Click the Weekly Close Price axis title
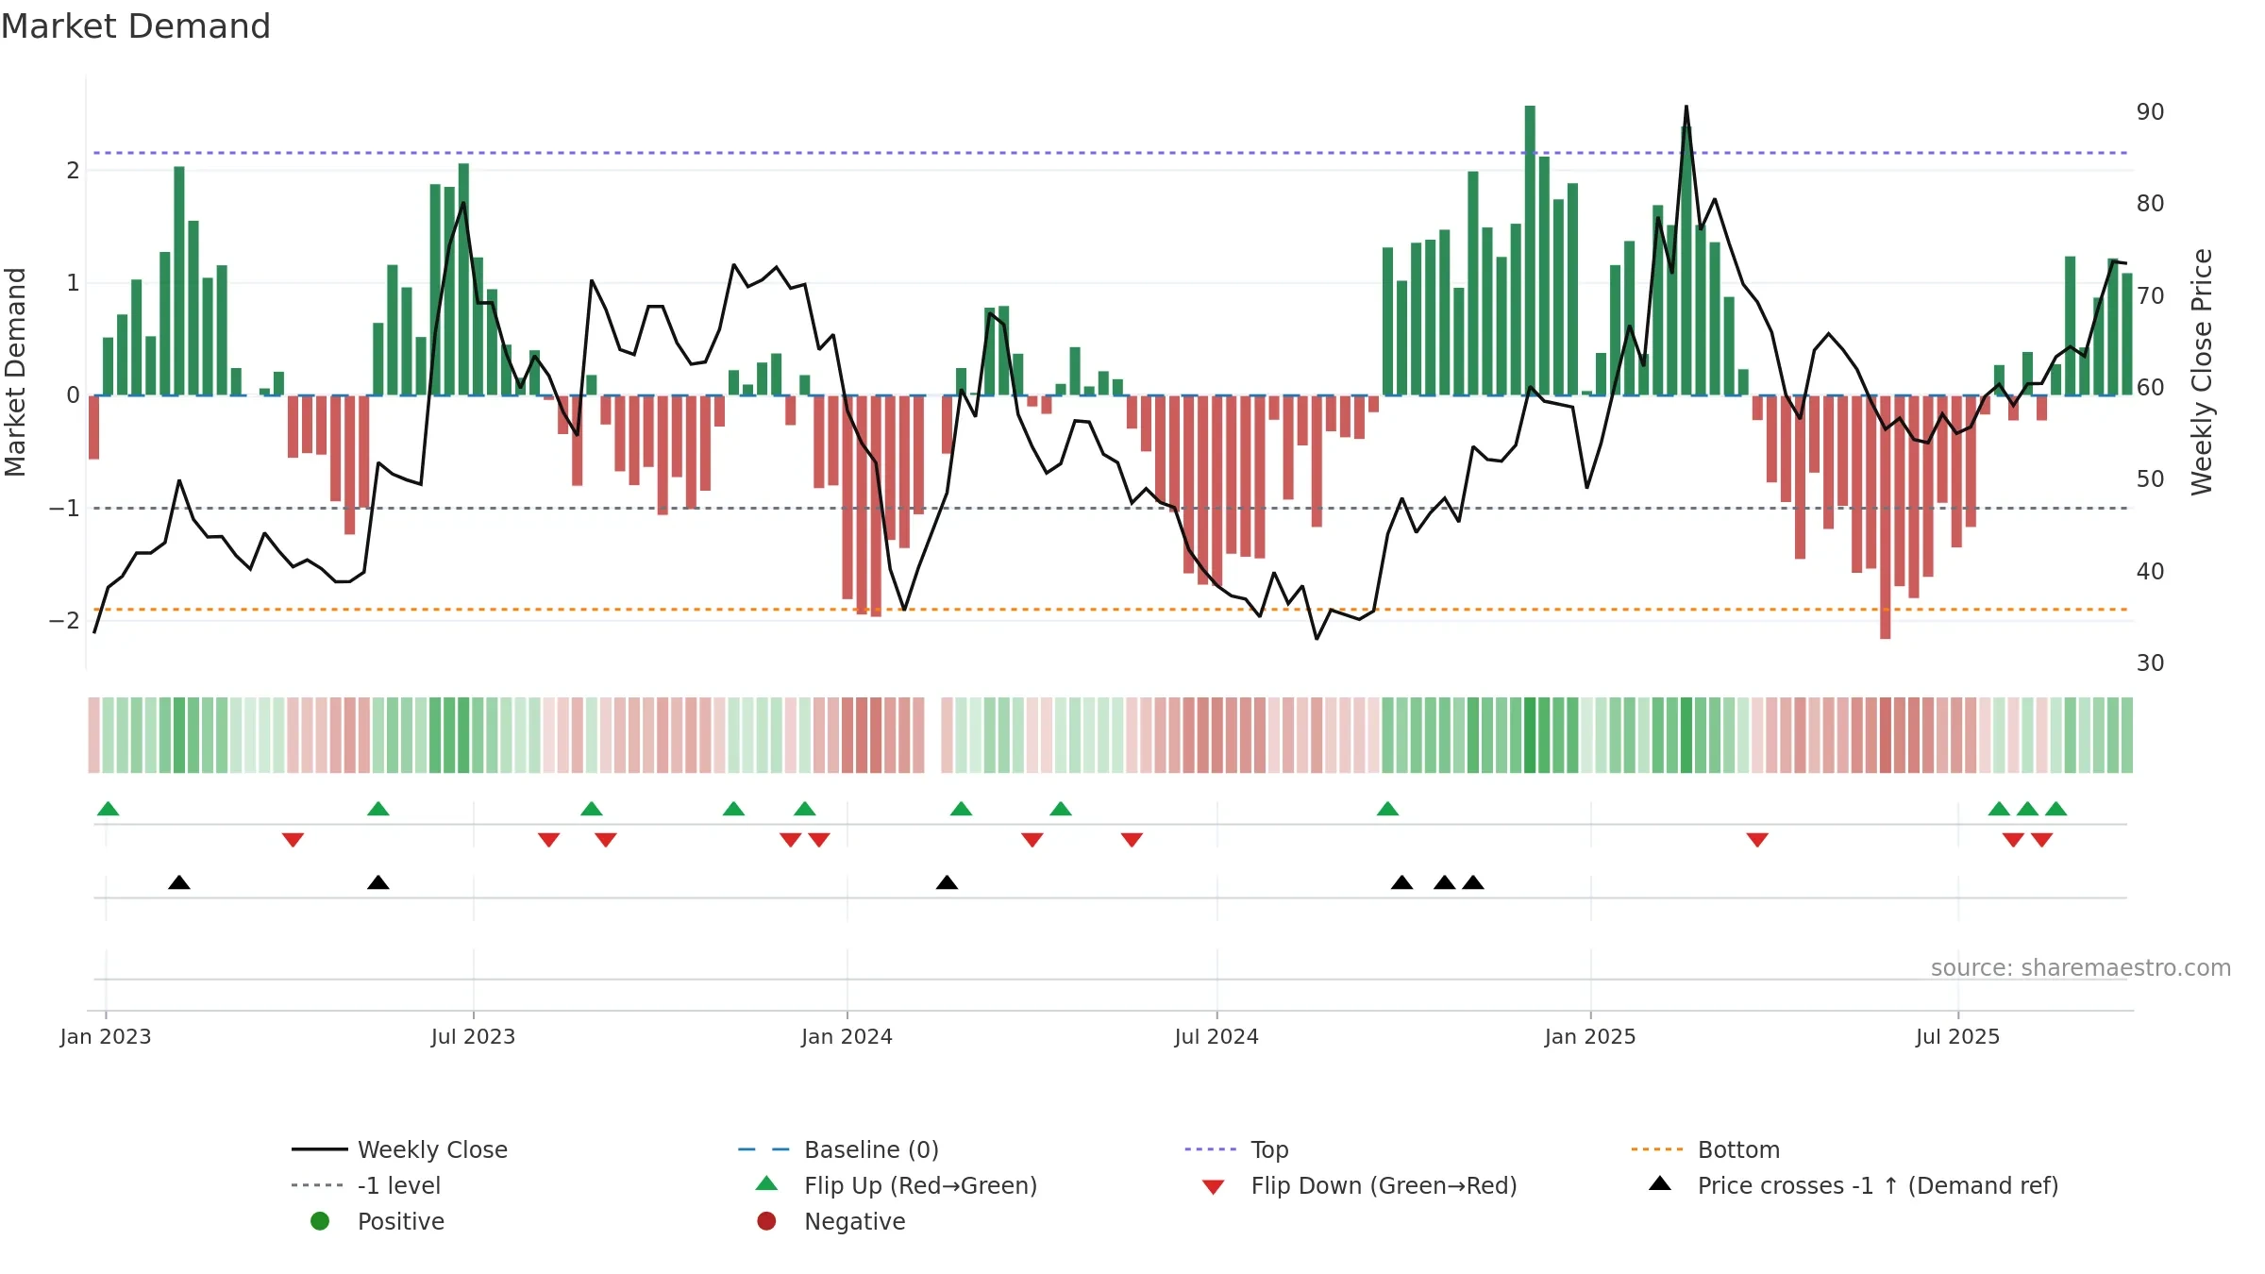Viewport: 2265px width, 1274px height. (x=2202, y=372)
